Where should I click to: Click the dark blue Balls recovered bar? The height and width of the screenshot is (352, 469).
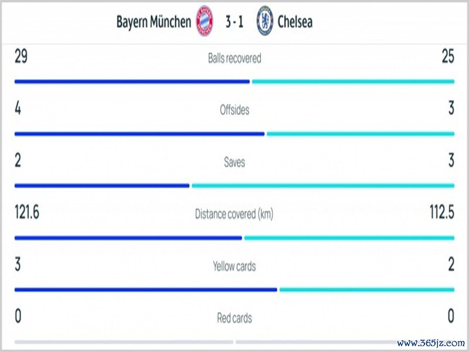click(x=132, y=82)
